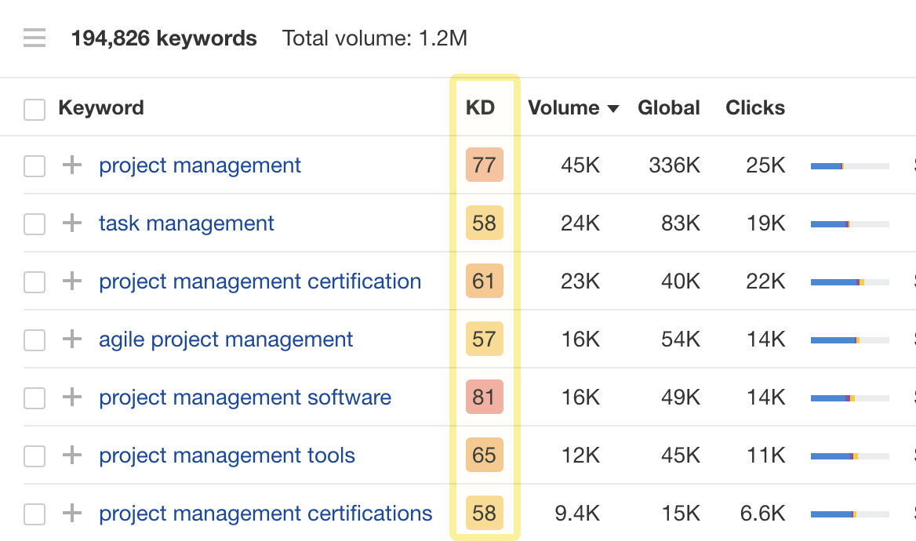916x541 pixels.
Task: Click the KD column header
Action: click(x=480, y=107)
